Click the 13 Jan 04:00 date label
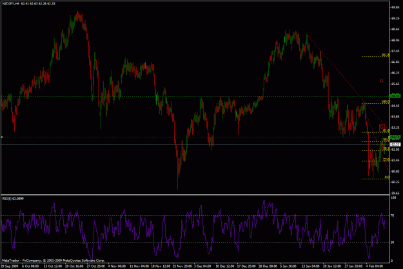Image resolution: width=403 pixels, height=269 pixels. tap(311, 266)
